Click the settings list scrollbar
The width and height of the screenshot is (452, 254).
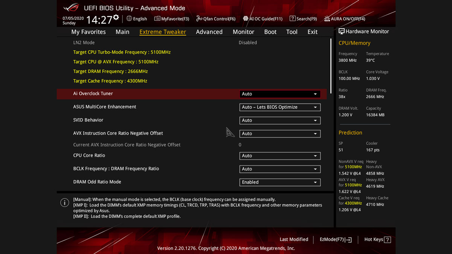coord(331,66)
